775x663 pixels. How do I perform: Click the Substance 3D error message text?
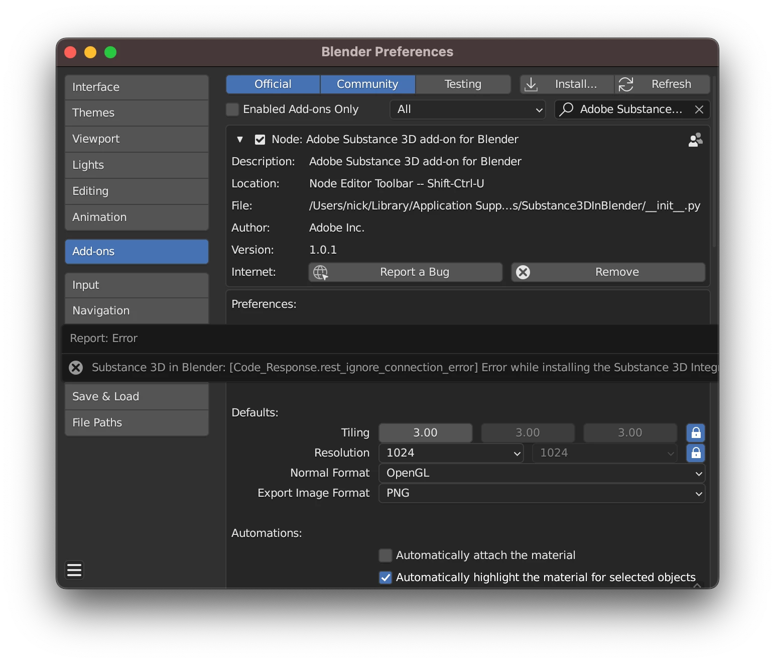pos(405,368)
